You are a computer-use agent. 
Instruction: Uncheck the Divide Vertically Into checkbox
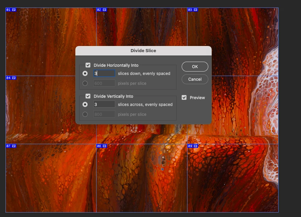click(88, 96)
